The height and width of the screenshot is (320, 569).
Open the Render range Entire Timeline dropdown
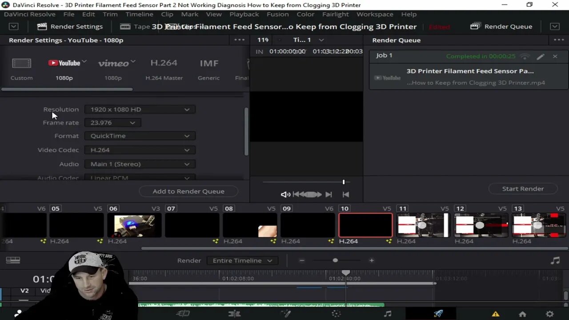click(243, 261)
